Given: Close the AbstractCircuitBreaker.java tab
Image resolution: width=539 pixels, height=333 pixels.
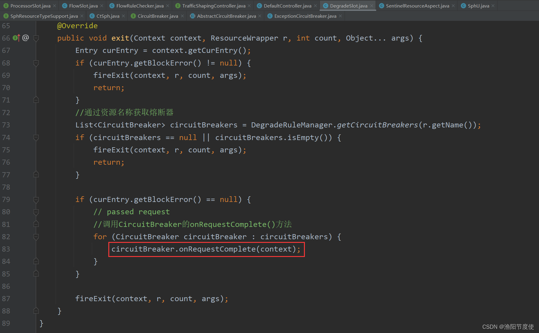Looking at the screenshot, I should pos(260,16).
